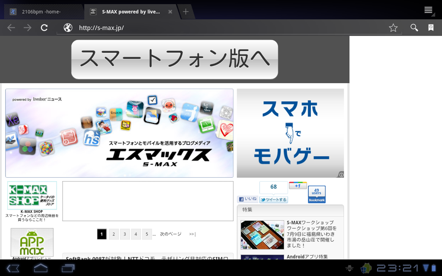Image resolution: width=442 pixels, height=276 pixels.
Task: Click the USB debugging bug icon
Action: coord(349,268)
